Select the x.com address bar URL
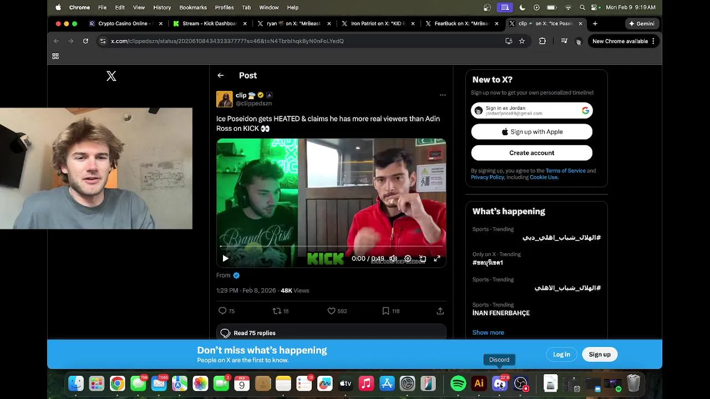The image size is (710, 399). pos(227,41)
